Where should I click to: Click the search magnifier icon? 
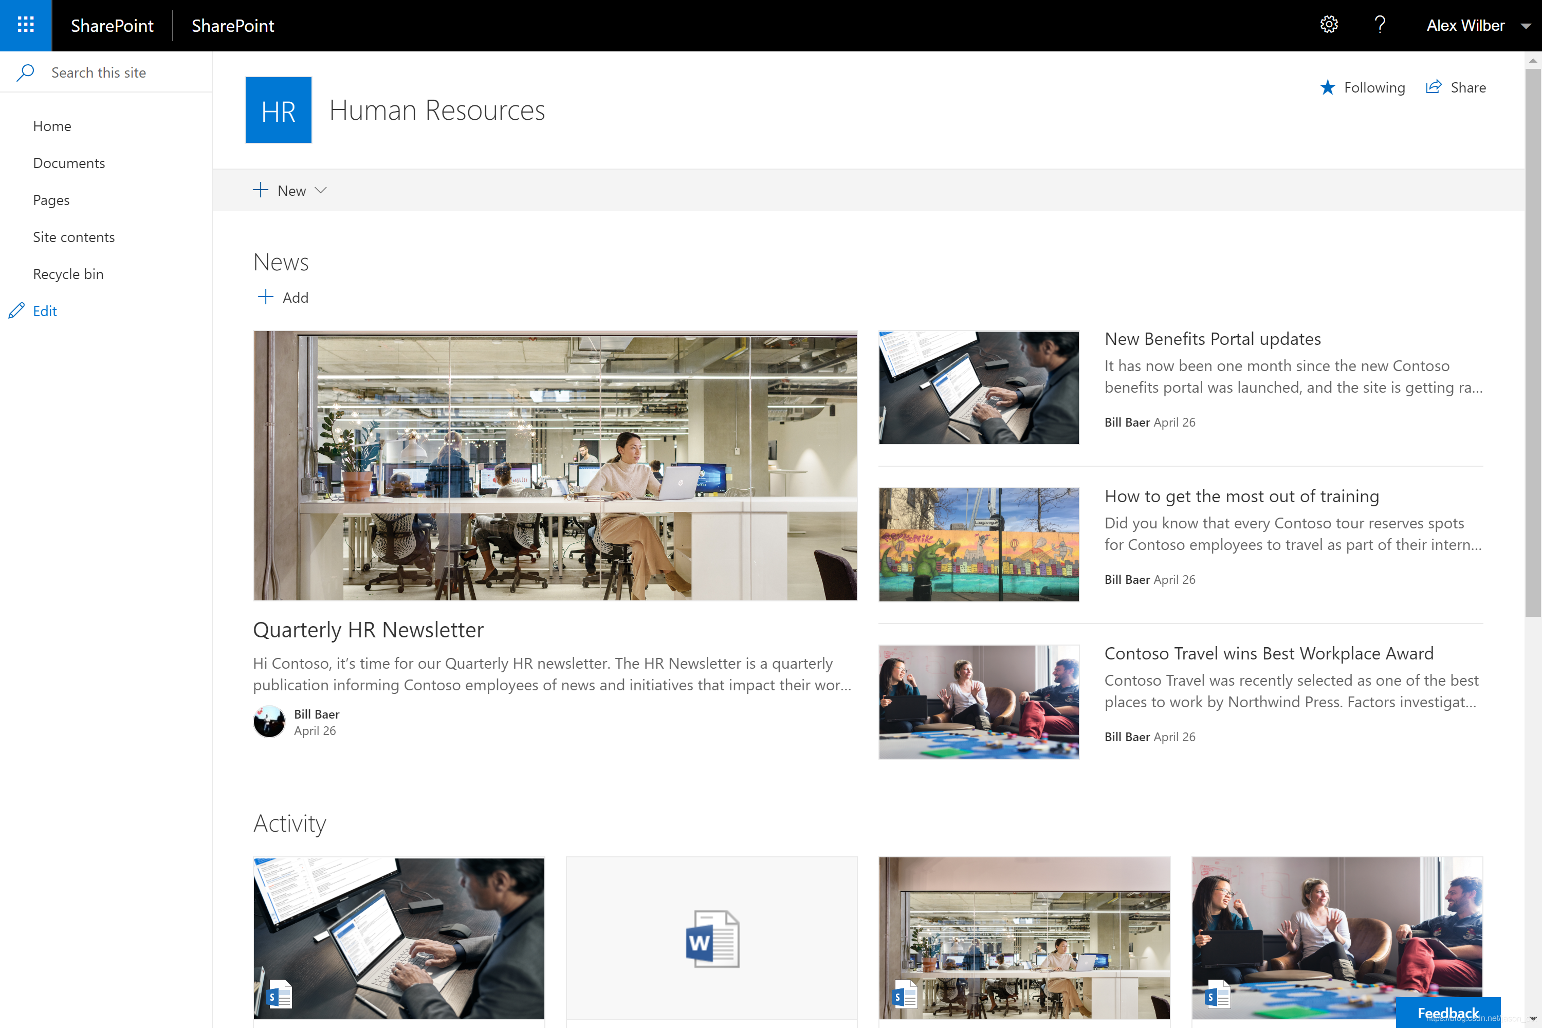(x=25, y=72)
